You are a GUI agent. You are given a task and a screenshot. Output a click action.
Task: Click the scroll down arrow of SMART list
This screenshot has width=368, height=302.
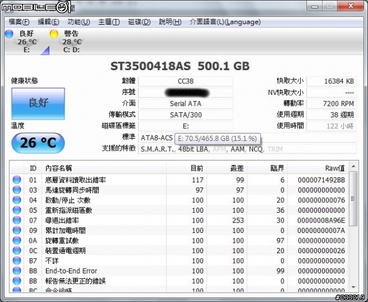coord(354,287)
